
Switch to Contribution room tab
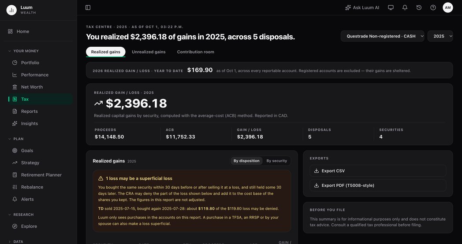pyautogui.click(x=196, y=52)
